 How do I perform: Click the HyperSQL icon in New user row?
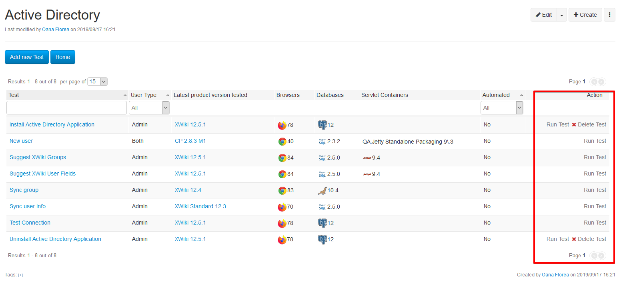tap(323, 141)
